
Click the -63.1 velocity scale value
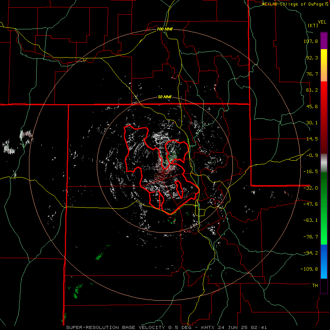(x=311, y=220)
